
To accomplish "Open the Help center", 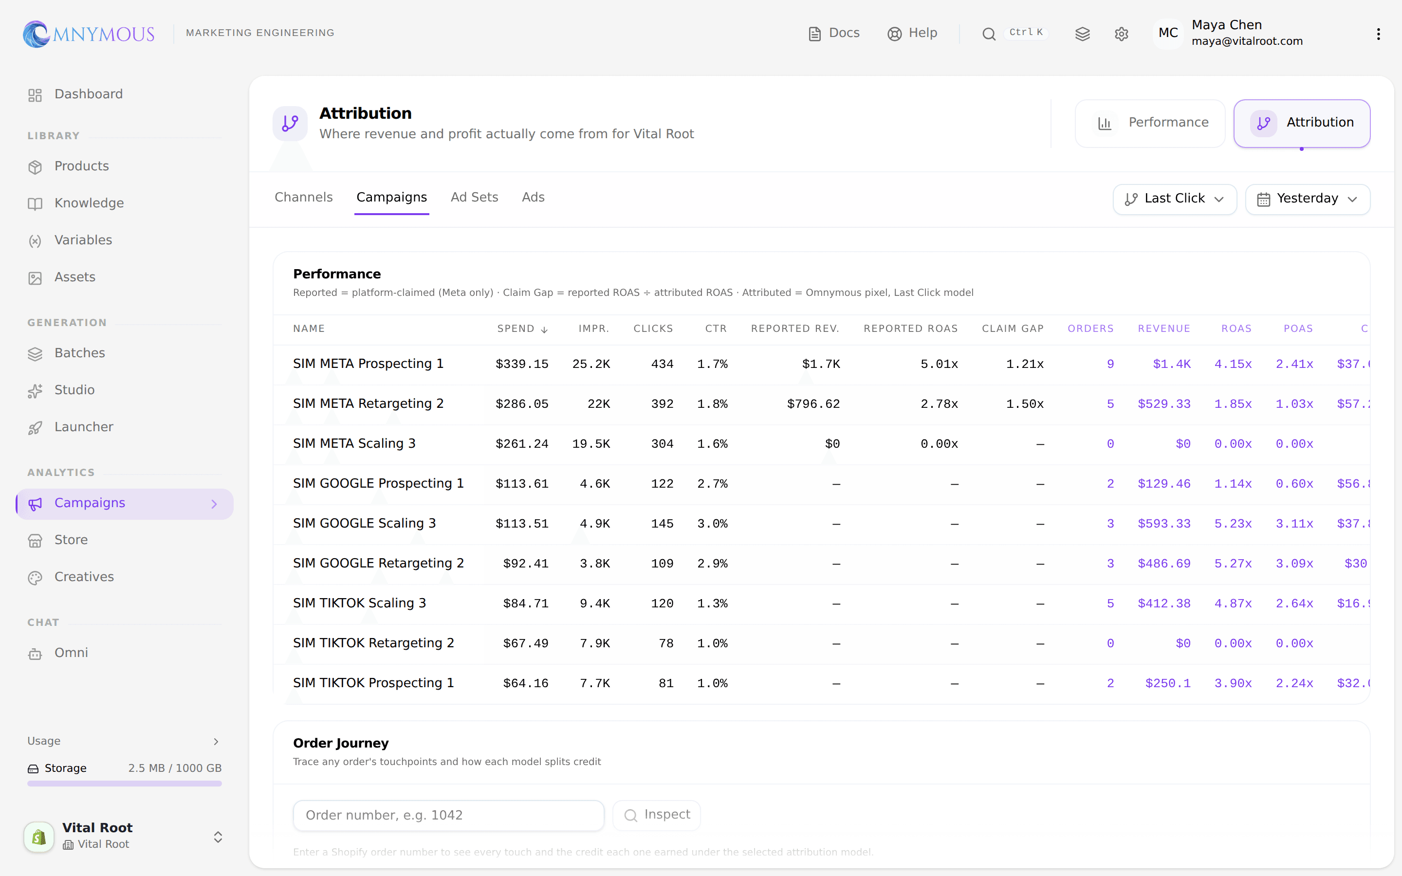I will click(x=912, y=33).
